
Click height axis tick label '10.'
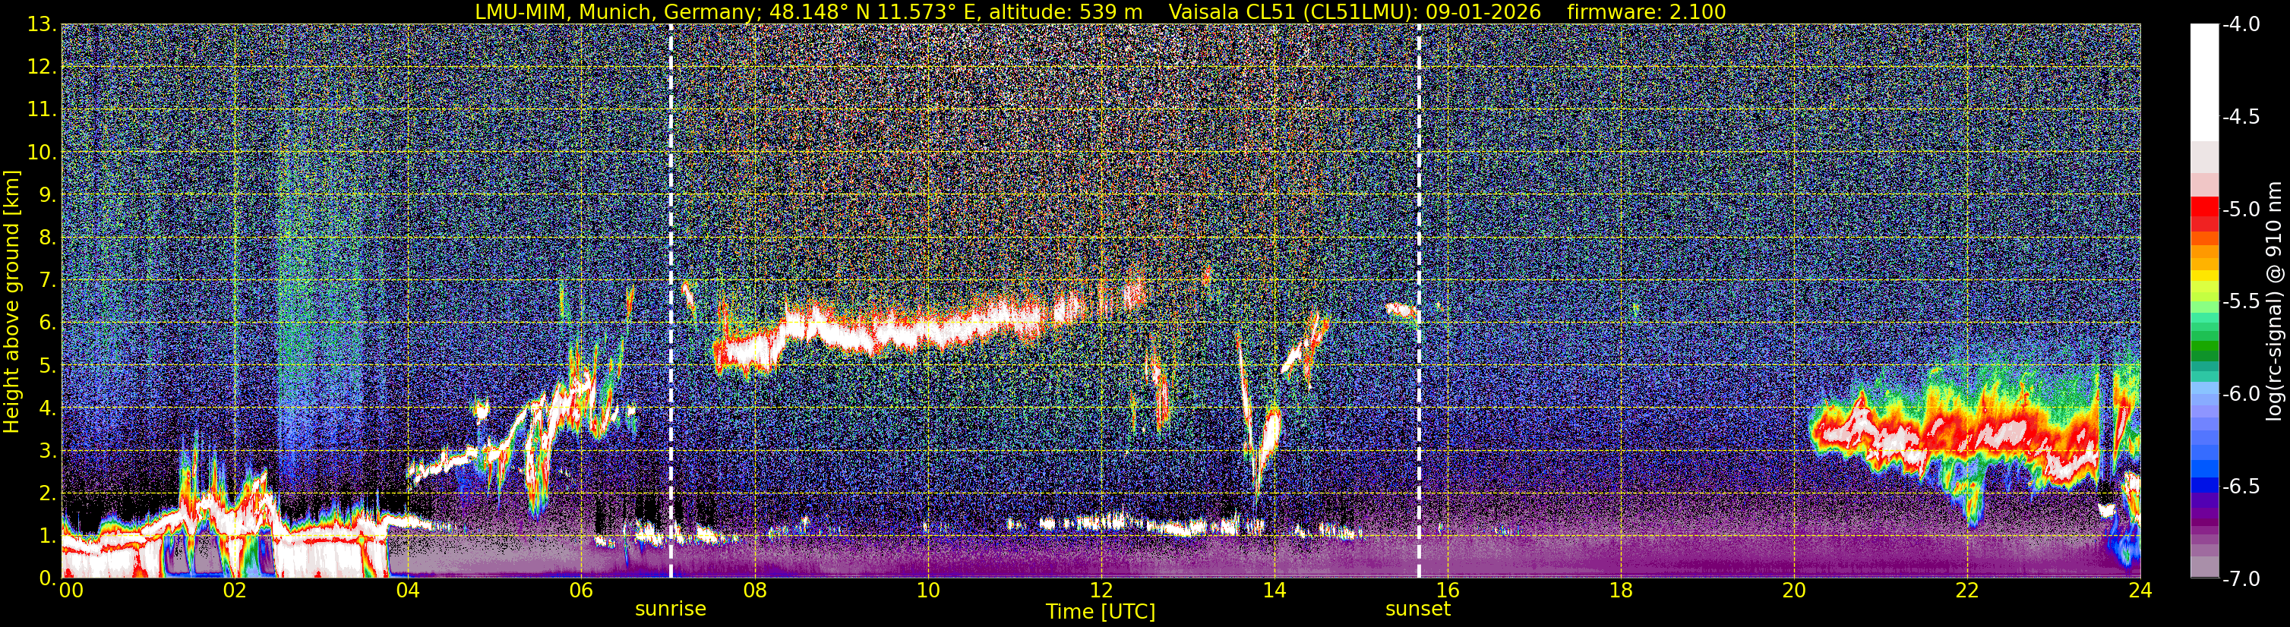(43, 153)
